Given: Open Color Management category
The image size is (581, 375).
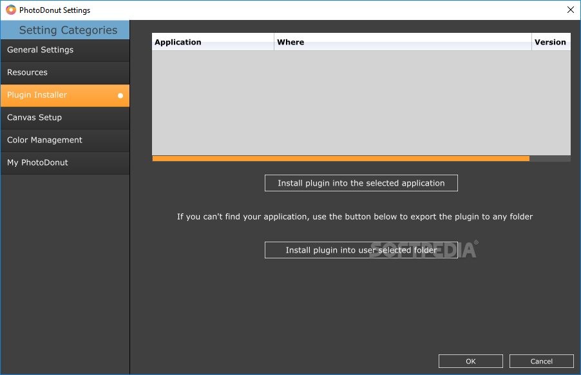Looking at the screenshot, I should (x=65, y=140).
